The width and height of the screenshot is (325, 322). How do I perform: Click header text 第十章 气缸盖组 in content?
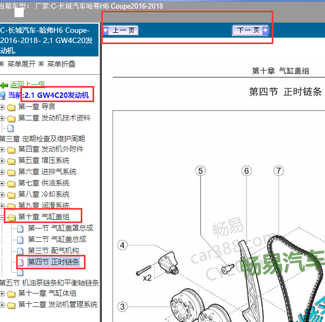point(280,71)
